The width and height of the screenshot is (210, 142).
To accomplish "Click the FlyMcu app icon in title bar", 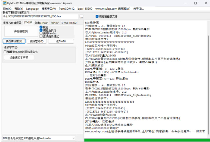I will pyautogui.click(x=5, y=3).
